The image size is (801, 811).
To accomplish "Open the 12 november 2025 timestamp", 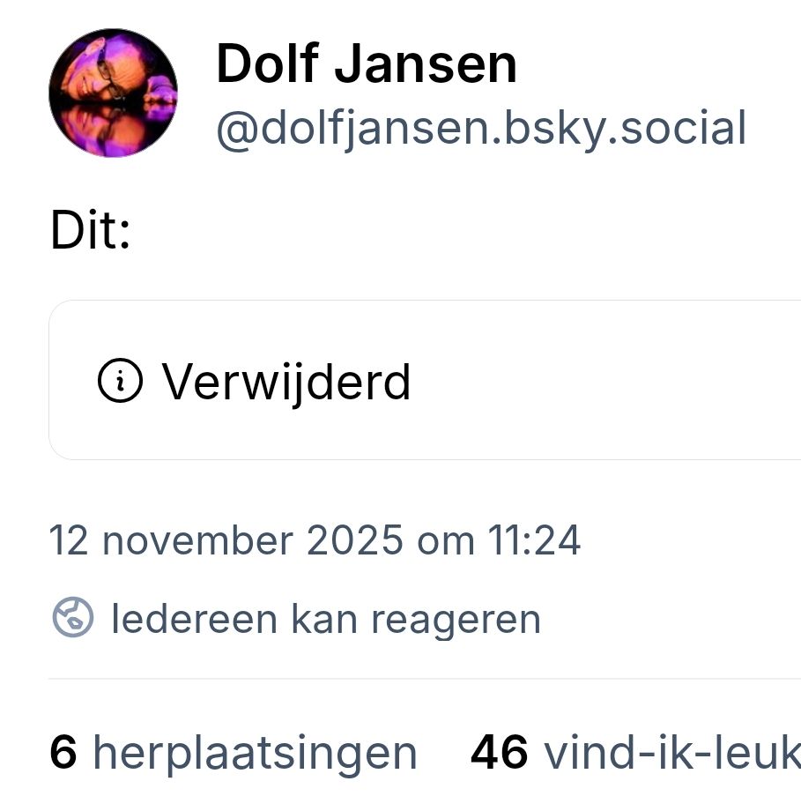I will (x=315, y=540).
